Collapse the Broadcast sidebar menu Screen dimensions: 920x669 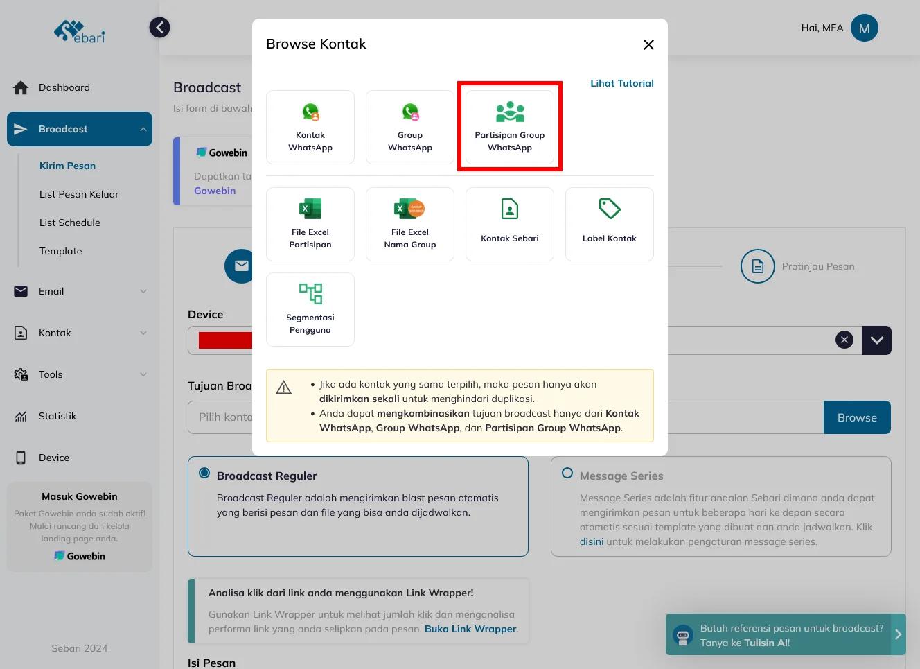point(80,129)
